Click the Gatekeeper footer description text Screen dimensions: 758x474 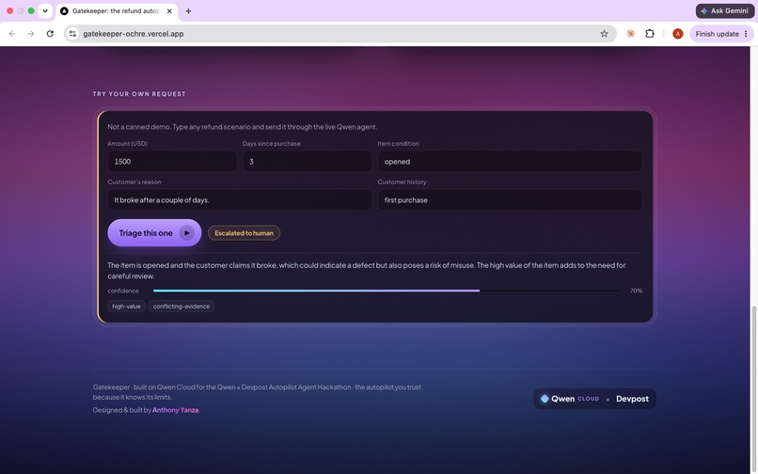click(257, 392)
